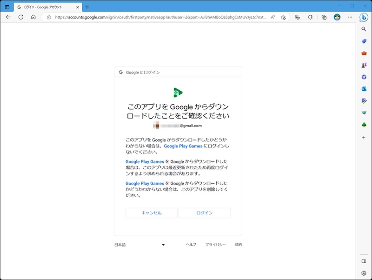Screen dimensions: 372x280
Task: Click the address bar URL field
Action: (x=160, y=17)
